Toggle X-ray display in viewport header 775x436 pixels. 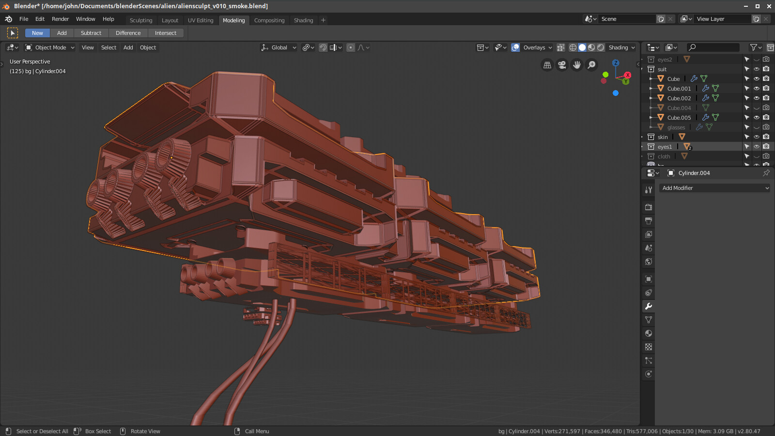(561, 47)
